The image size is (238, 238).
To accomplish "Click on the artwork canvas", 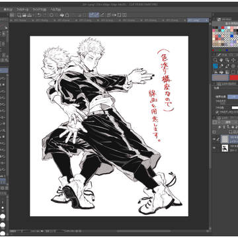I will coord(109,126).
